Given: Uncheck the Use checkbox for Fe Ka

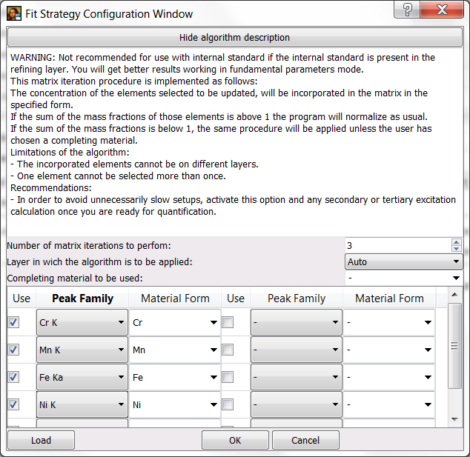Looking at the screenshot, I should point(13,377).
